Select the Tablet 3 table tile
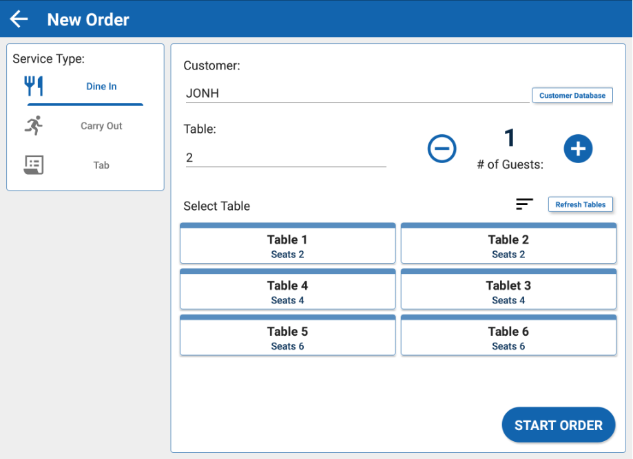Image resolution: width=633 pixels, height=459 pixels. tap(508, 290)
